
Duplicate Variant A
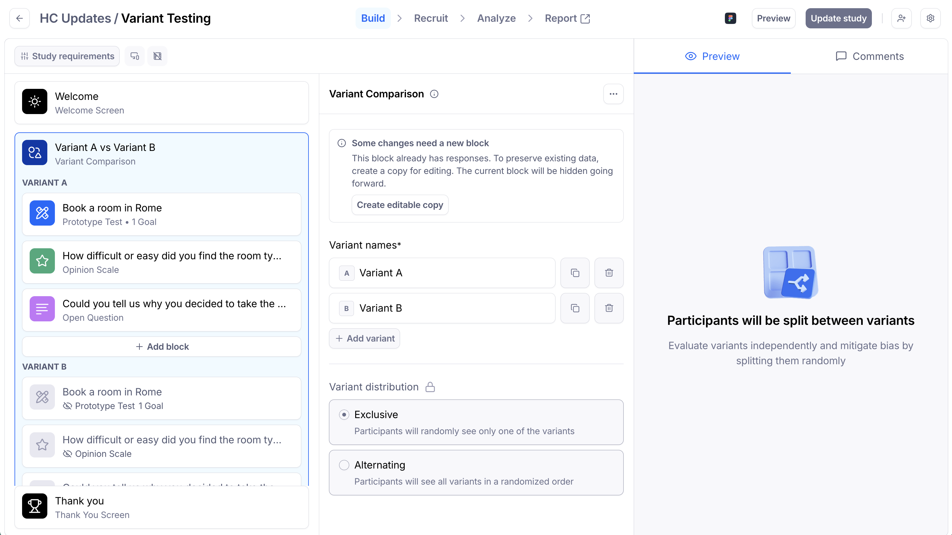click(x=575, y=273)
